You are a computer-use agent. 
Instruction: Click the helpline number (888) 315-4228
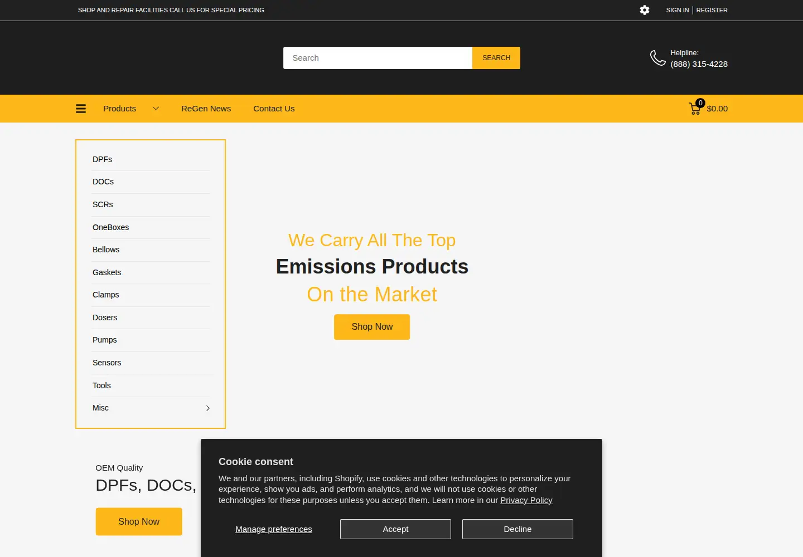(x=699, y=64)
